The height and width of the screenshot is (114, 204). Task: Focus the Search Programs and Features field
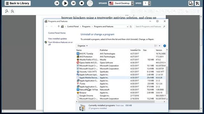coord(150,27)
